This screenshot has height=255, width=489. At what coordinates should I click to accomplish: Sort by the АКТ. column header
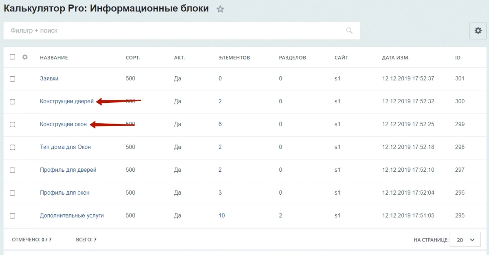tap(179, 58)
